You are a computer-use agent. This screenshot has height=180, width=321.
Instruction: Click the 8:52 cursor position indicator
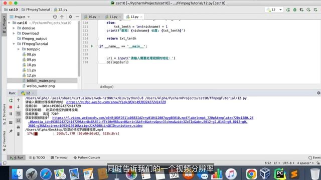[268, 163]
